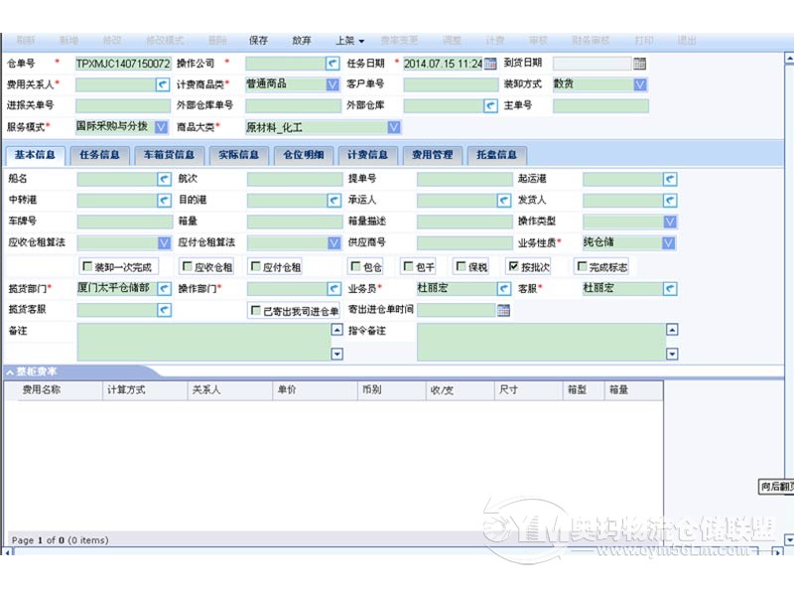794x596 pixels.
Task: Open the 服务模式 dropdown
Action: (161, 127)
